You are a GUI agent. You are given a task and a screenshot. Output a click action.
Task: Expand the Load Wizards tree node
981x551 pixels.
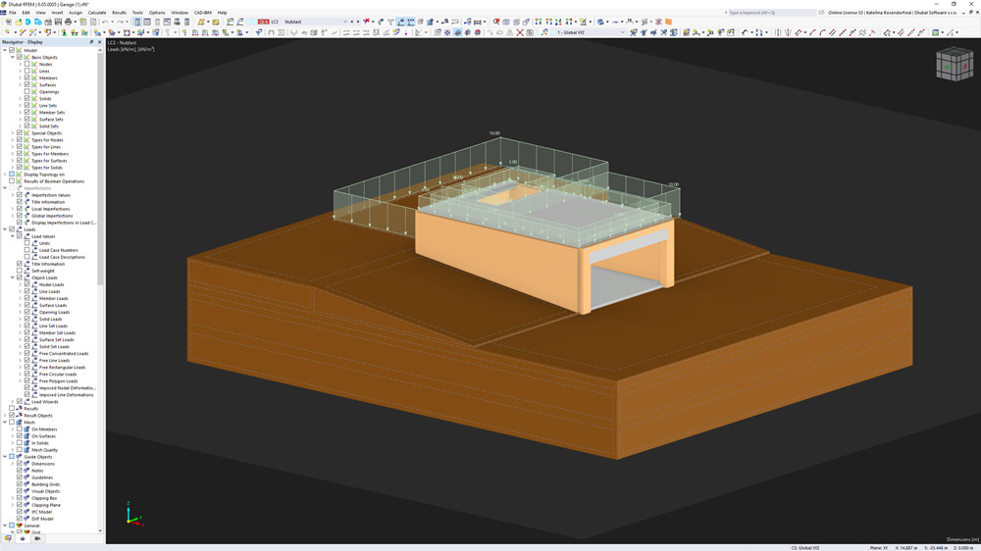tap(13, 402)
